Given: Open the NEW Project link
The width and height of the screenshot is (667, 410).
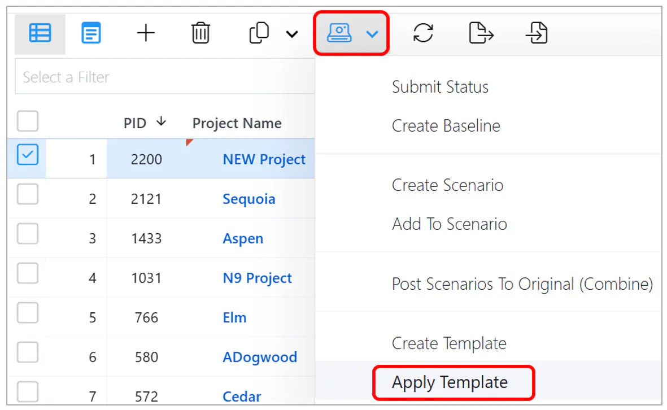Looking at the screenshot, I should (x=264, y=159).
